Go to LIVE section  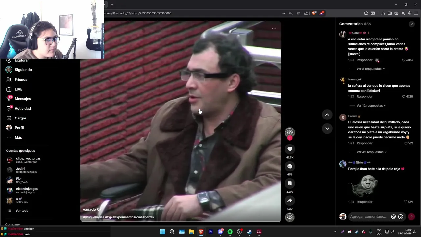pos(14,89)
